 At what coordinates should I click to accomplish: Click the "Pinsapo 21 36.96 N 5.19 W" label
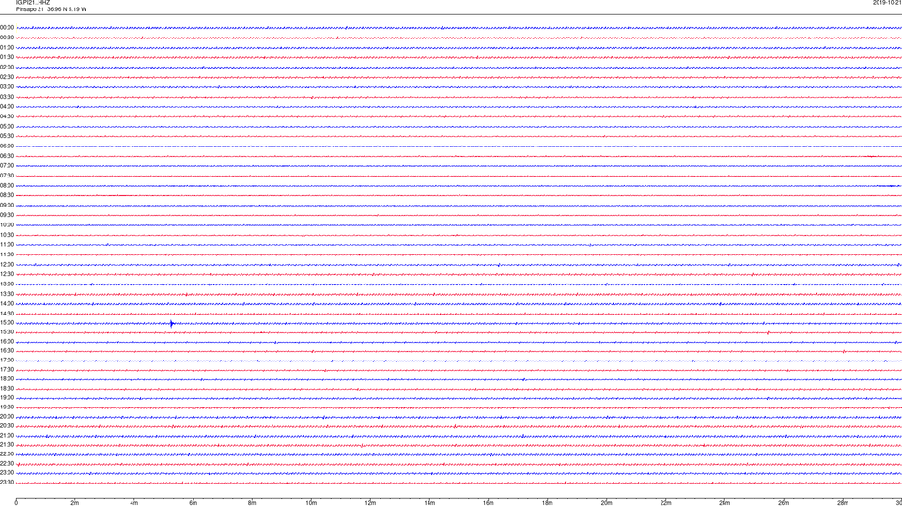(51, 9)
